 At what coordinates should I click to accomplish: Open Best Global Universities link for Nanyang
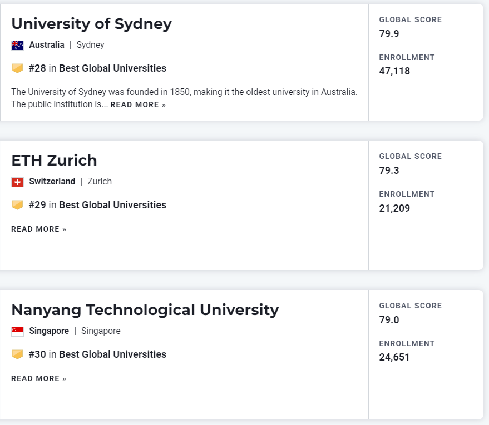112,354
